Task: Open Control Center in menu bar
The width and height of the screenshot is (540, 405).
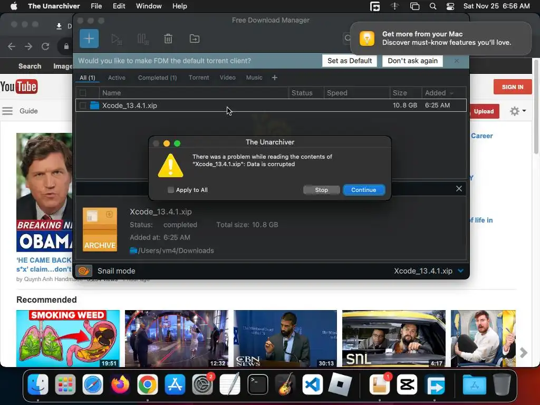Action: pos(450,6)
